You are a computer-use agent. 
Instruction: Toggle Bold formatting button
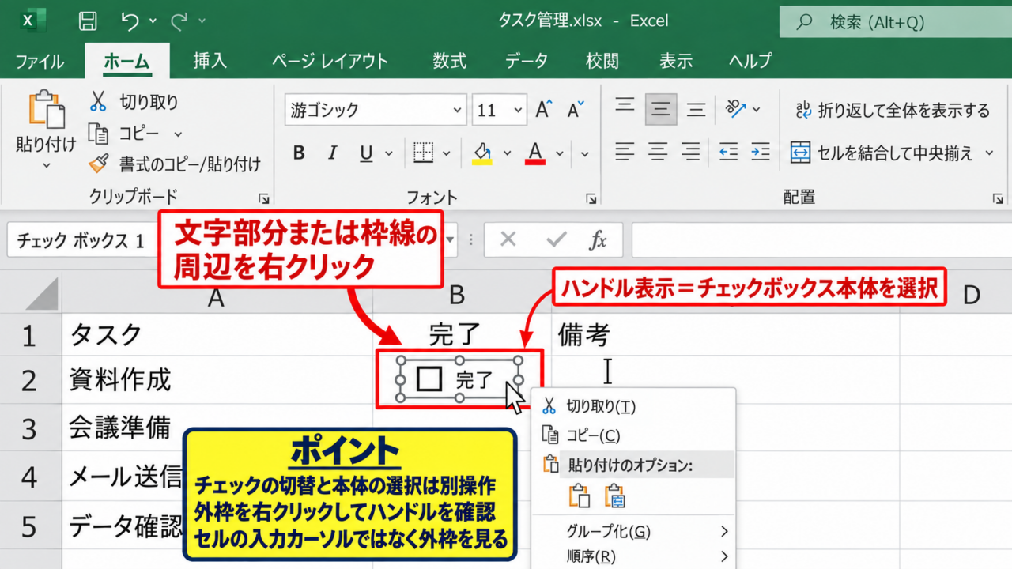click(x=299, y=153)
